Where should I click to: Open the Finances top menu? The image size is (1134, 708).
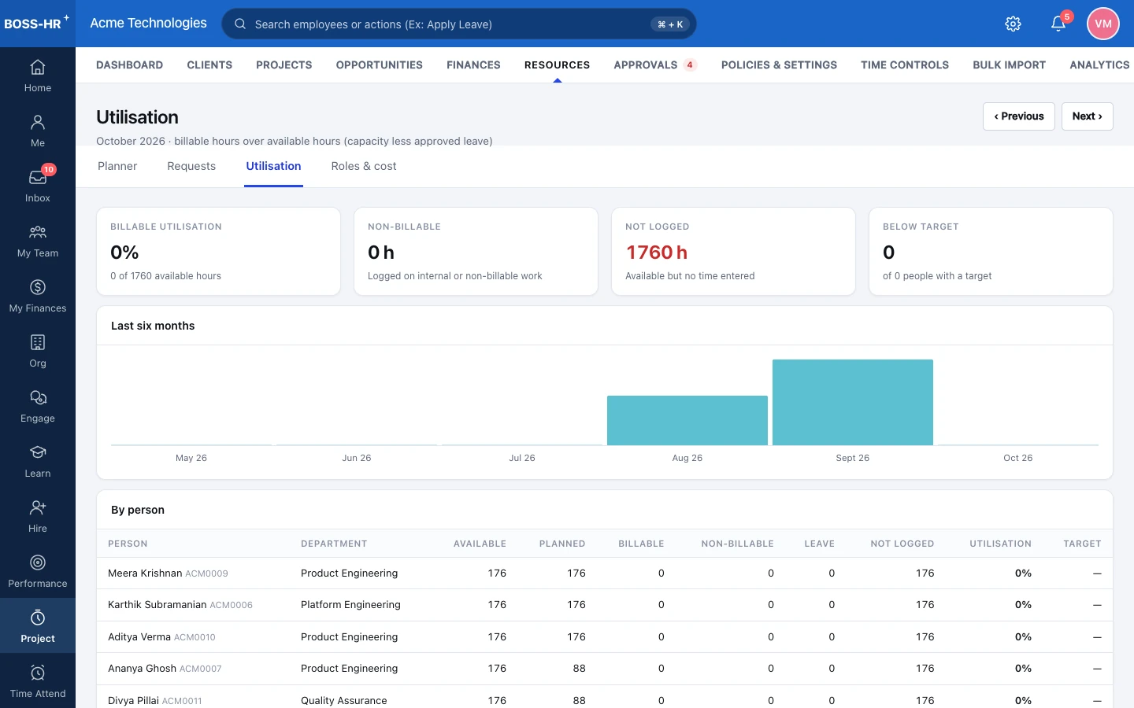click(x=473, y=65)
